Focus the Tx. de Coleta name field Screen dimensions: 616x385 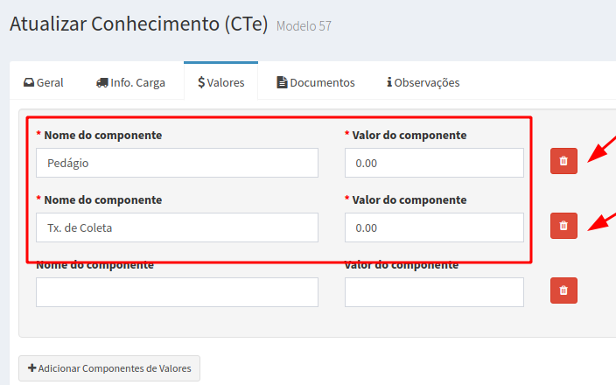coord(177,227)
